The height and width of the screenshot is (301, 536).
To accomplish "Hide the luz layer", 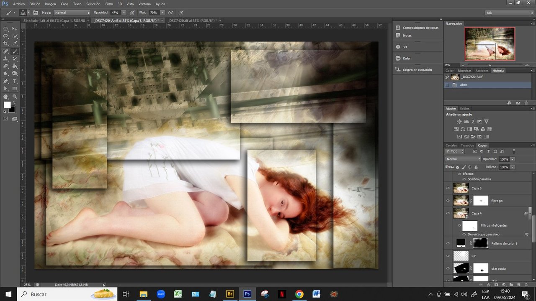I will (448, 256).
